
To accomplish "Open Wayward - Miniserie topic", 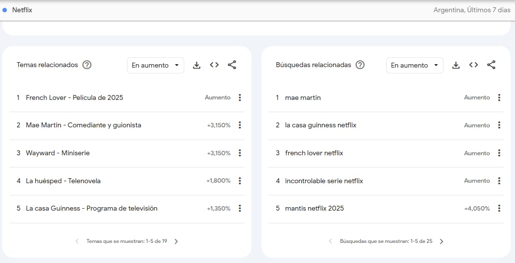I will point(58,153).
